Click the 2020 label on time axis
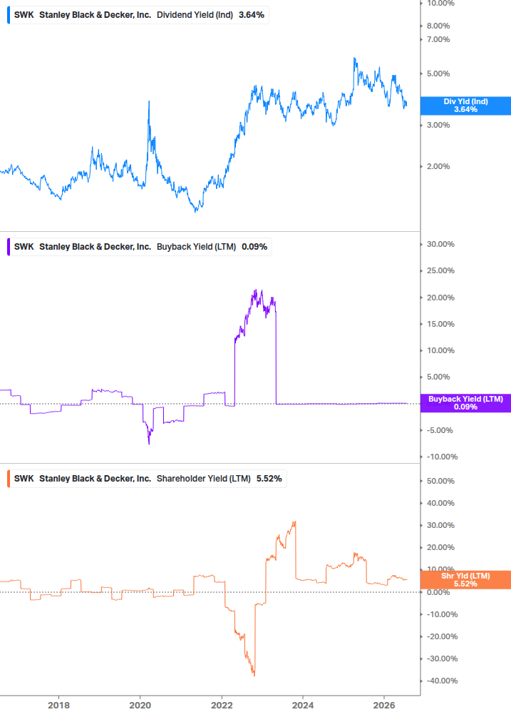The height and width of the screenshot is (717, 511). tap(140, 705)
